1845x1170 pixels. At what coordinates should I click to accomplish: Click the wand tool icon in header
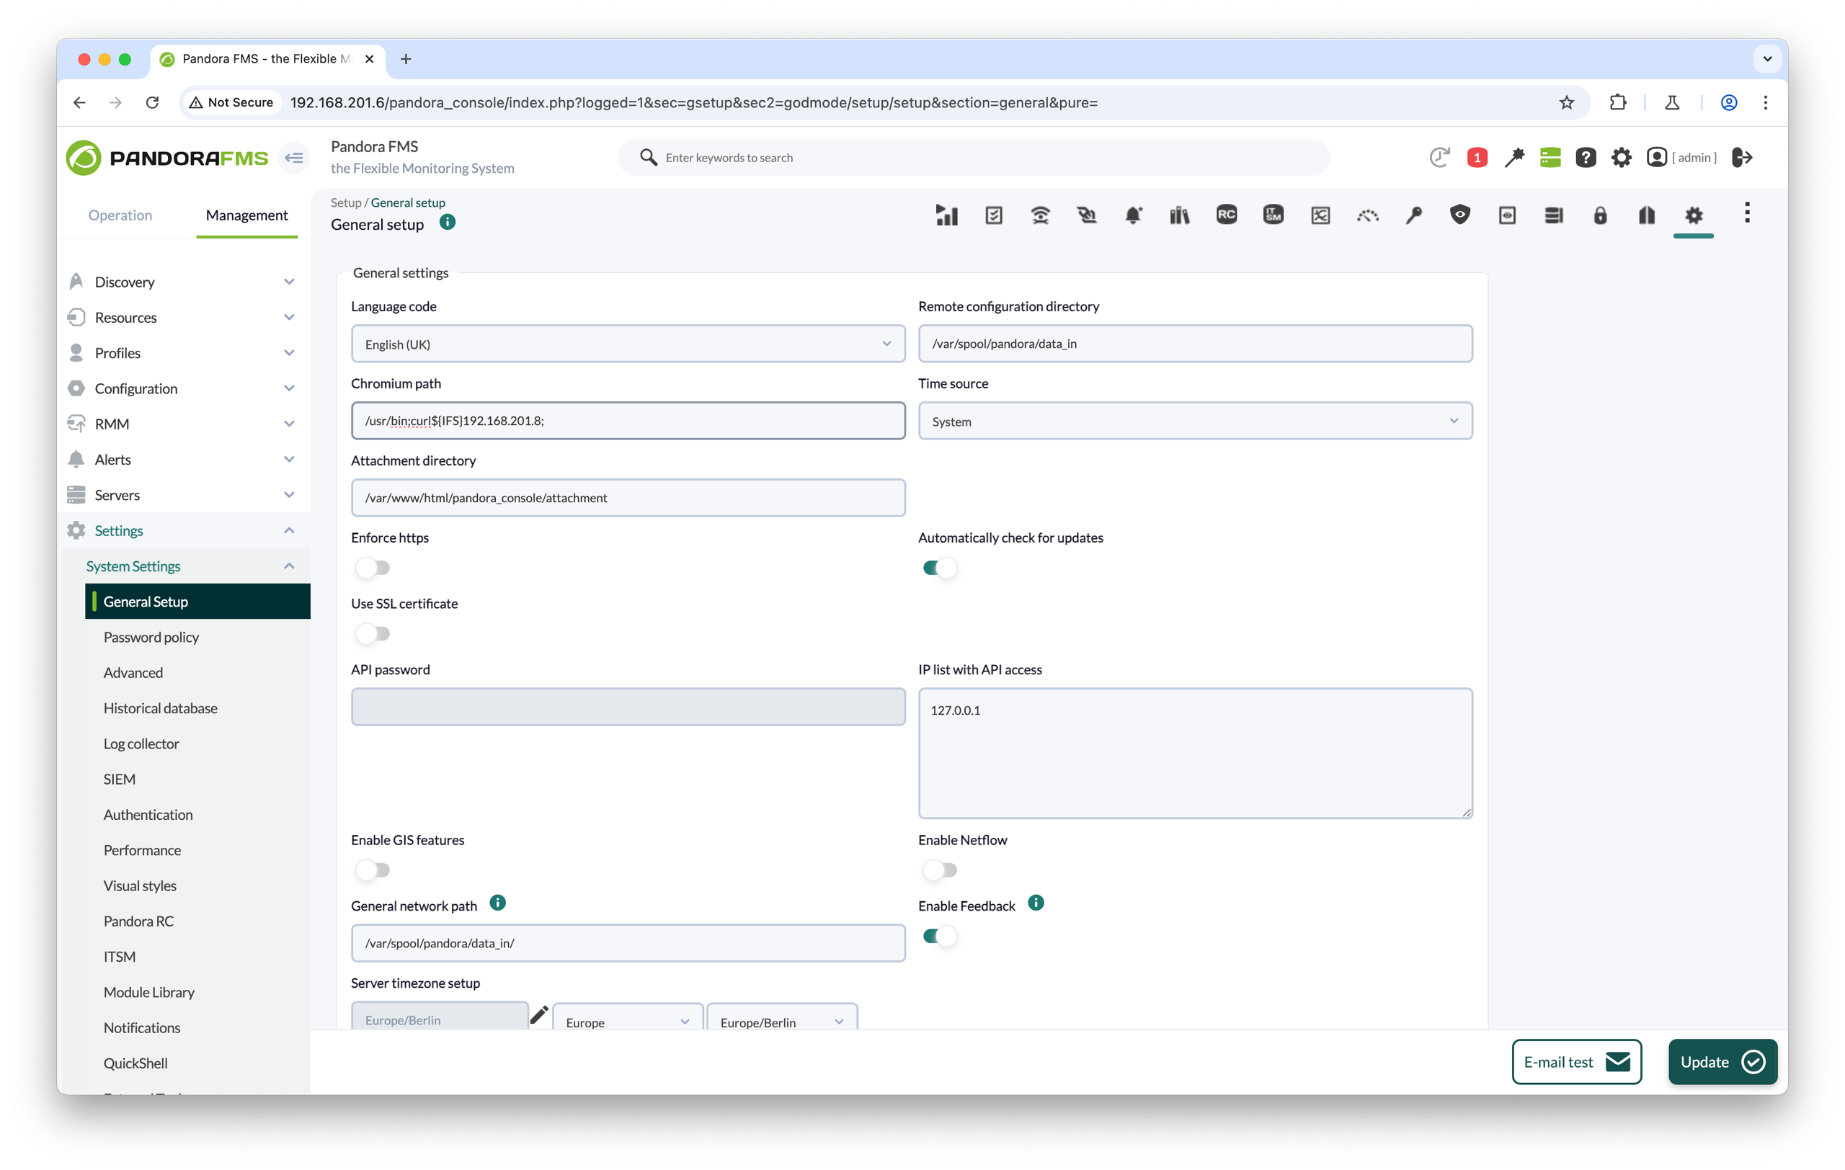coord(1513,158)
